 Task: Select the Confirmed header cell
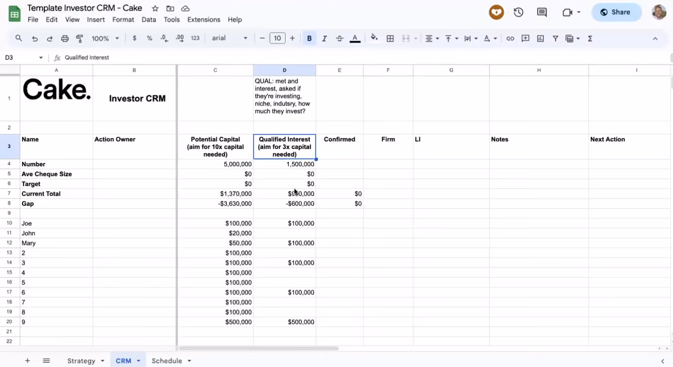339,147
